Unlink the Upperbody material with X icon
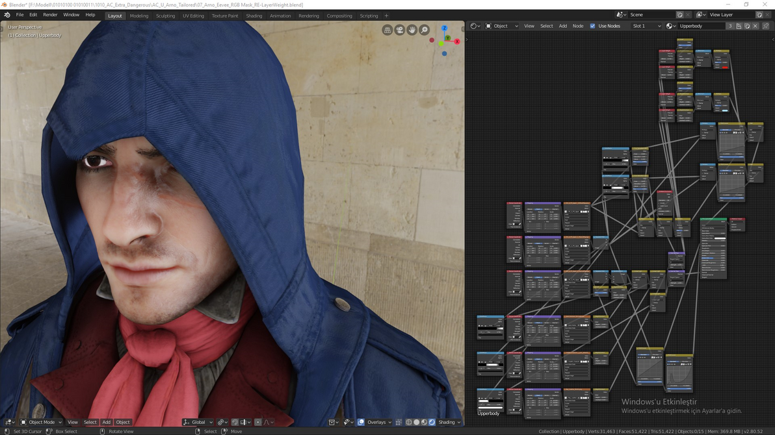This screenshot has height=435, width=775. tap(755, 26)
